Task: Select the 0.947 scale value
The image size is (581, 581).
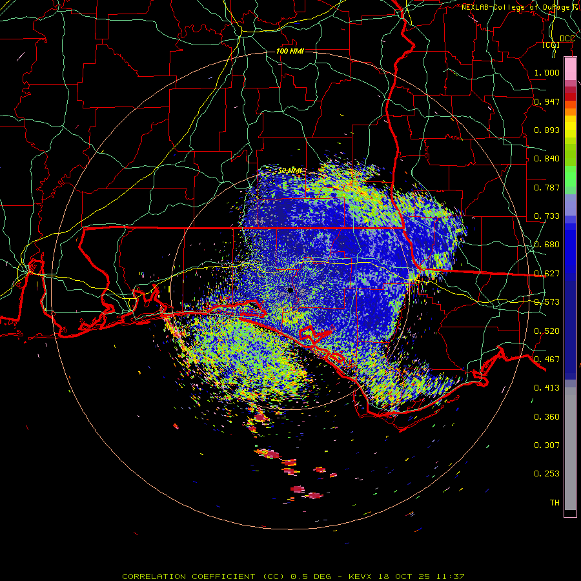Action: point(547,101)
